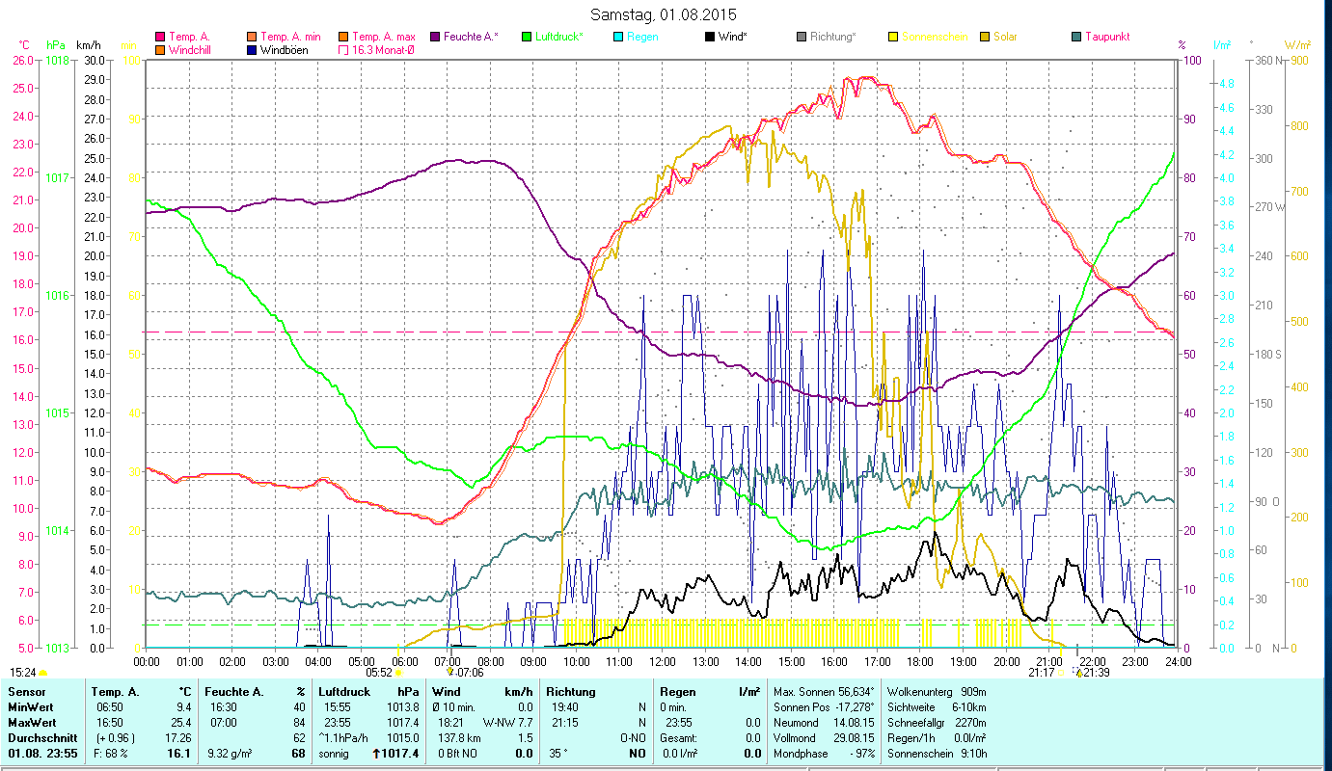Click the °C axis unit label
This screenshot has height=771, width=1332.
(x=24, y=45)
